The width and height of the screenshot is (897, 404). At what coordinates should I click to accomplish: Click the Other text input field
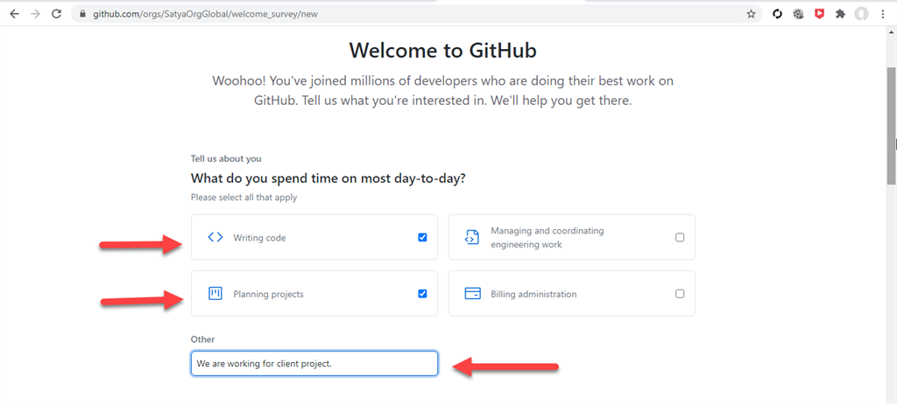[314, 363]
